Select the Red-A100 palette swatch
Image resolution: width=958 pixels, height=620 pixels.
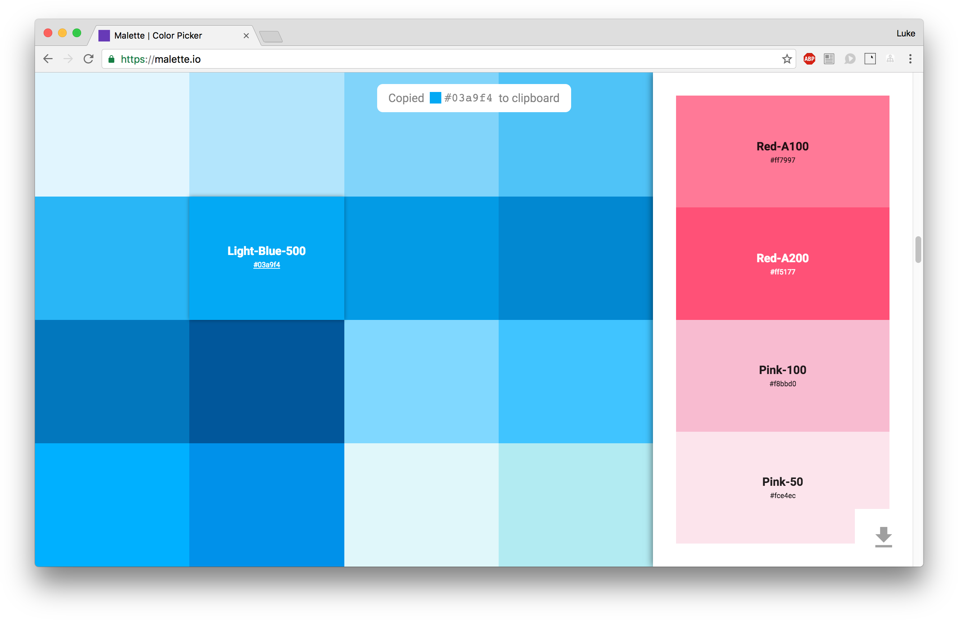point(782,151)
